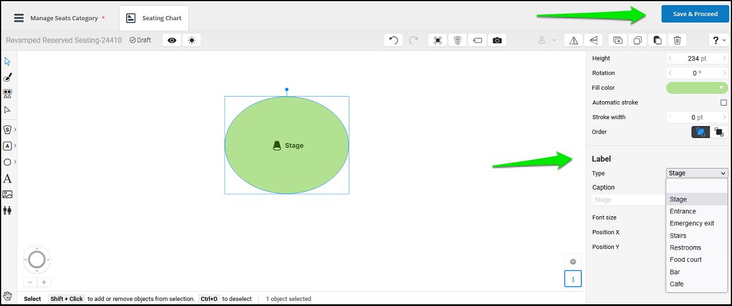This screenshot has width=732, height=306.
Task: Duplicate the selected object
Action: tap(617, 40)
